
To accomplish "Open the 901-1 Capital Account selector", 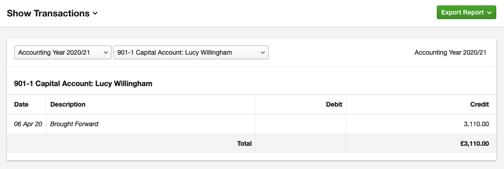I will pos(191,52).
